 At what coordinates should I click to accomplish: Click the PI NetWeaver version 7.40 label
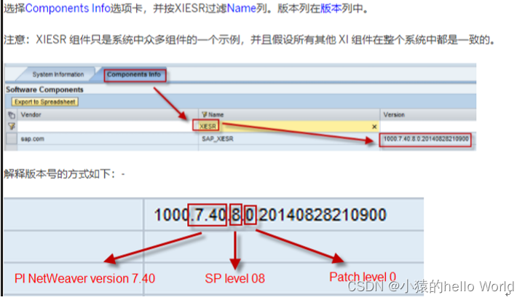pos(84,278)
